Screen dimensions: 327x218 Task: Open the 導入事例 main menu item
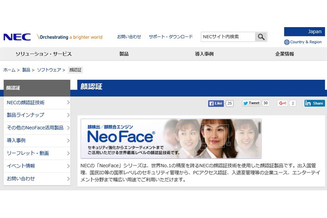[x=204, y=54]
